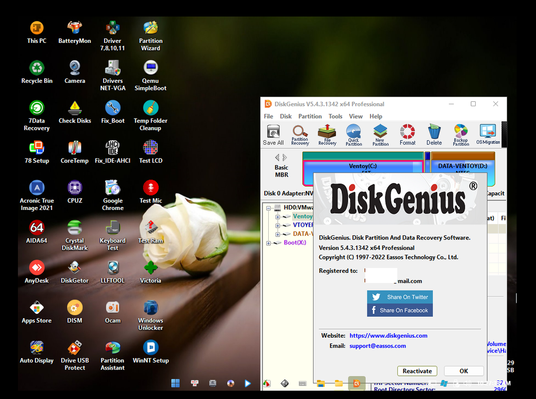The image size is (536, 399).
Task: Click the blue play icon in taskbar
Action: 247,383
